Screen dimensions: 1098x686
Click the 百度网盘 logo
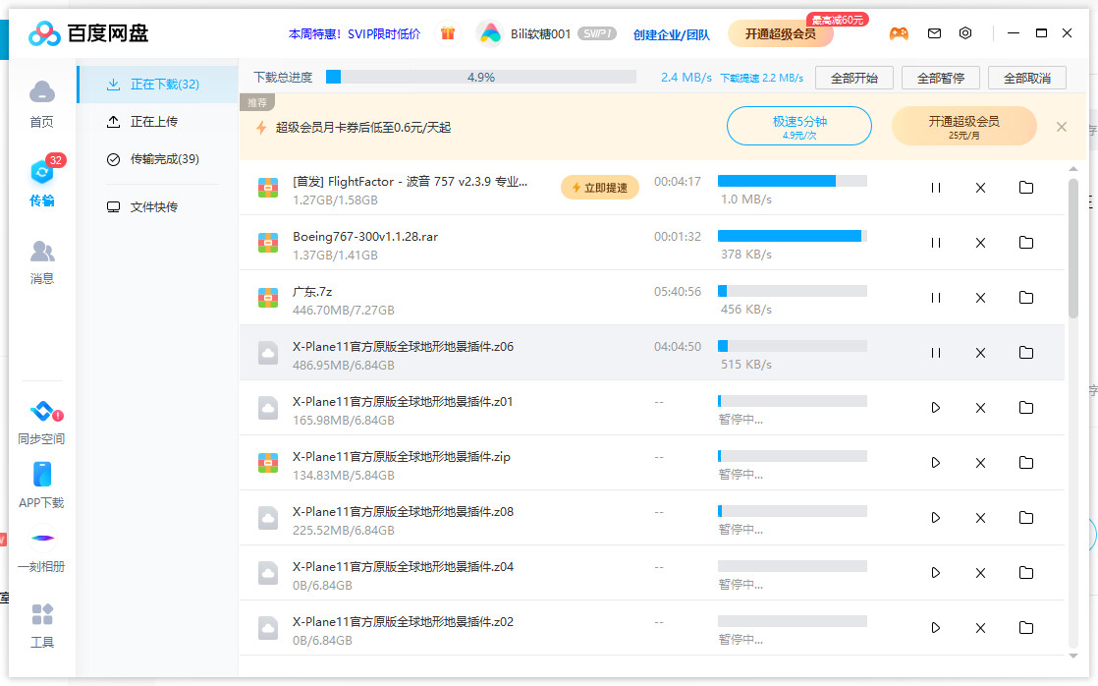pos(88,33)
